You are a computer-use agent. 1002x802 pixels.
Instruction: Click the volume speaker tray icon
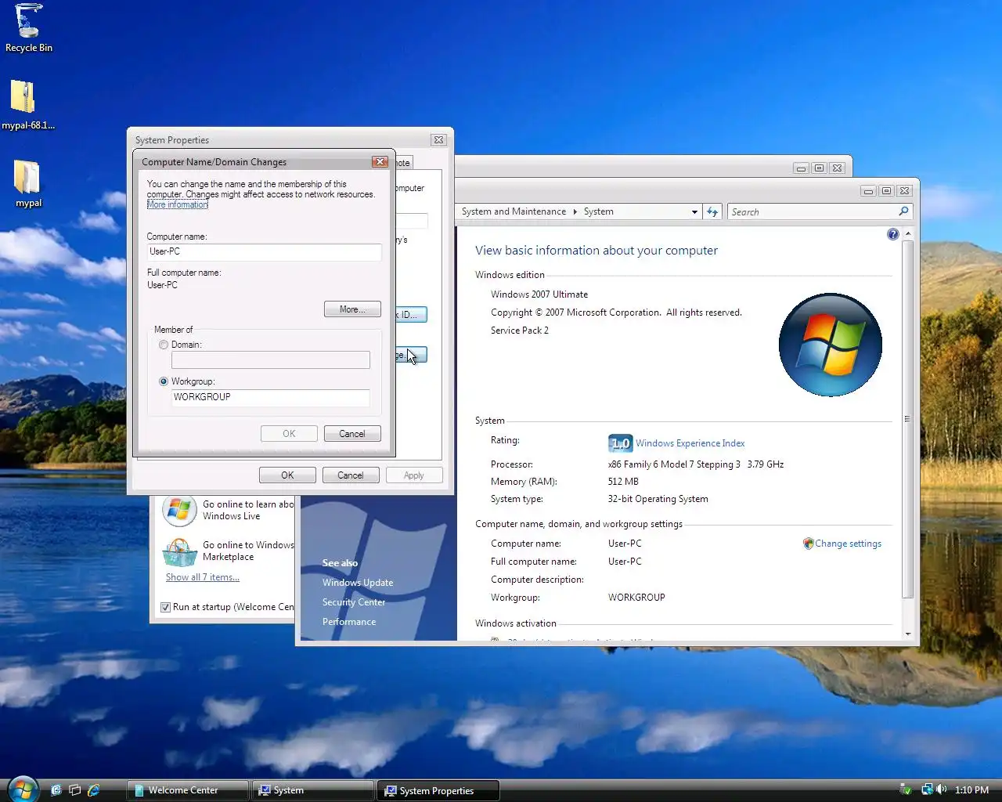(x=942, y=789)
